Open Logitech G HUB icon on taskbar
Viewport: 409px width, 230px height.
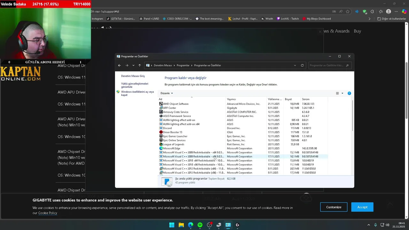237,225
